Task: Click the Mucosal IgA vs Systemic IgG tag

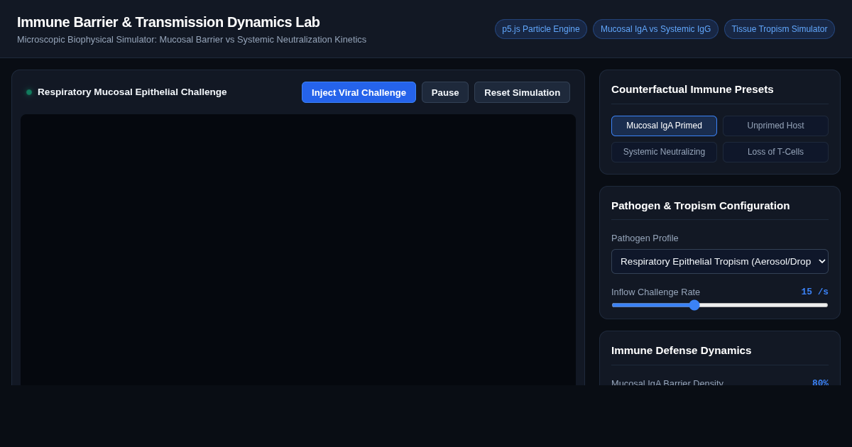Action: click(x=655, y=29)
